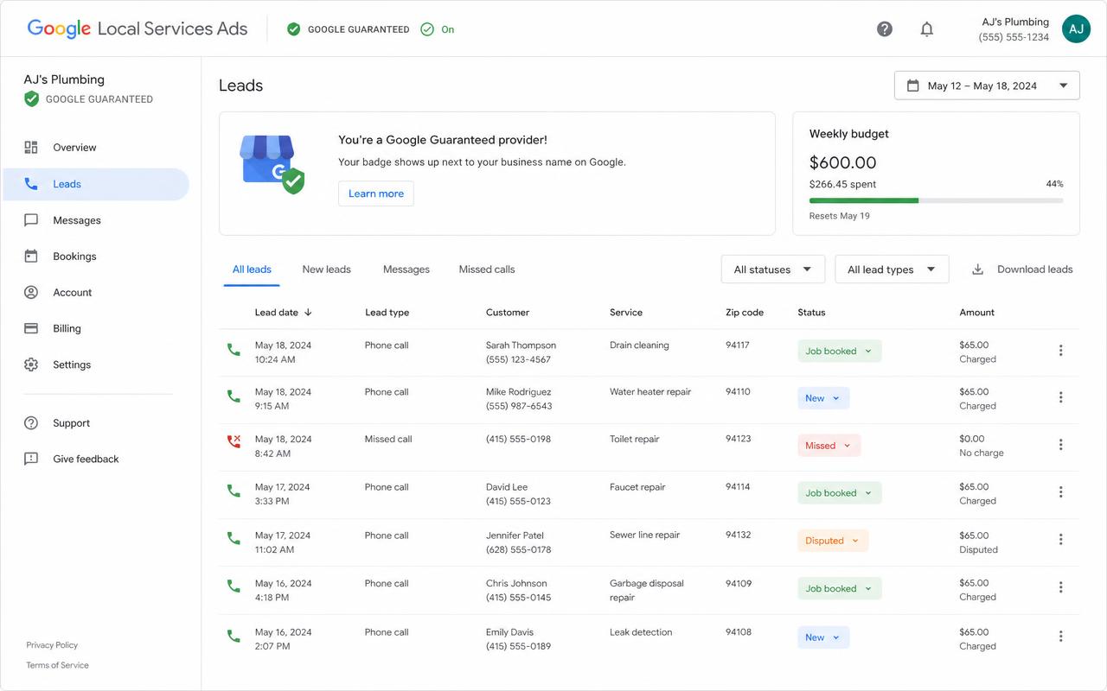Image resolution: width=1107 pixels, height=691 pixels.
Task: Open the Privacy Policy link
Action: click(52, 645)
